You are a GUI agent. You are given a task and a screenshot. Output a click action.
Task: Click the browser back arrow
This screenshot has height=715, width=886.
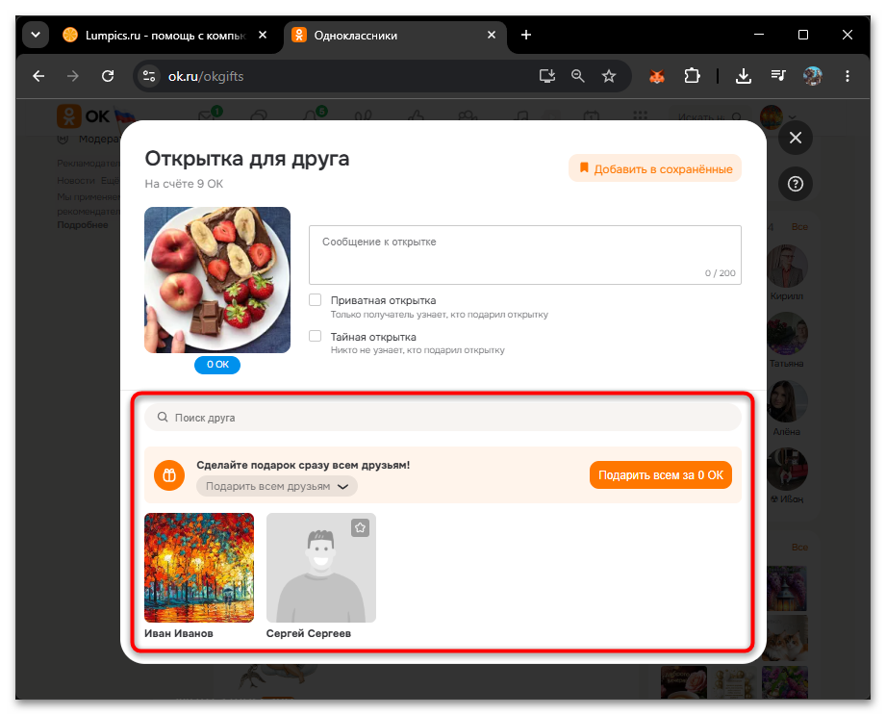pyautogui.click(x=38, y=76)
